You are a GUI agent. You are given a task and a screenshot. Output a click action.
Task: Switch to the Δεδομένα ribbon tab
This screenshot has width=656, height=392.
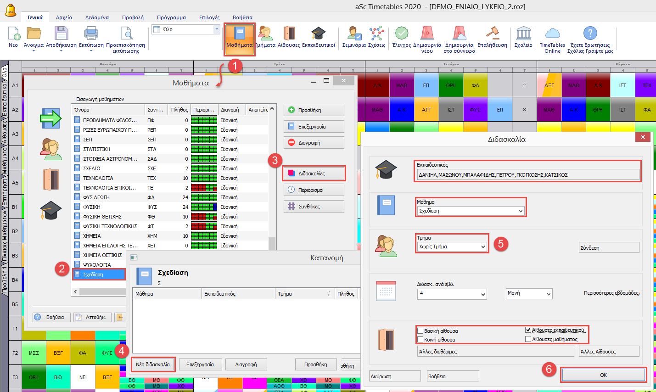click(x=97, y=17)
